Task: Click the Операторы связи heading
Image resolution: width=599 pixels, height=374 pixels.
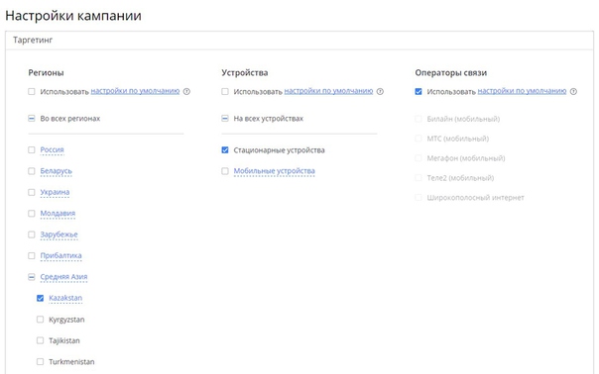Action: (x=451, y=73)
